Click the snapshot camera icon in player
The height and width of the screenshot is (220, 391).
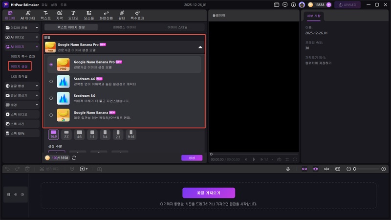coord(279,159)
